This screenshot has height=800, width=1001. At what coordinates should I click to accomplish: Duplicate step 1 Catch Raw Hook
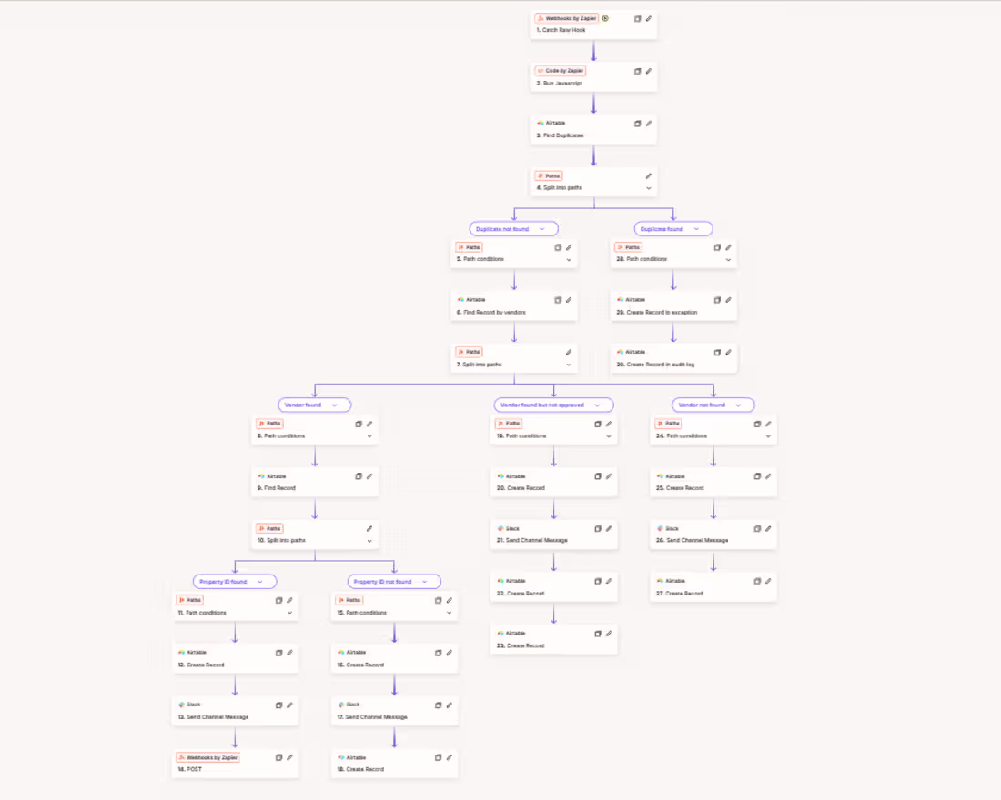[637, 18]
